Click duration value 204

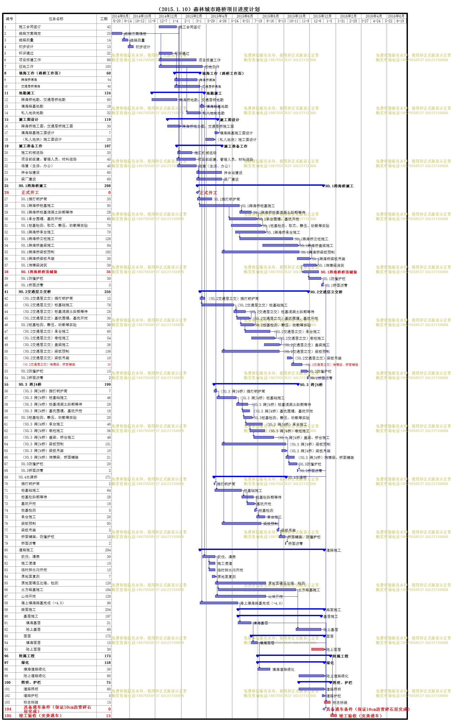tap(108, 610)
